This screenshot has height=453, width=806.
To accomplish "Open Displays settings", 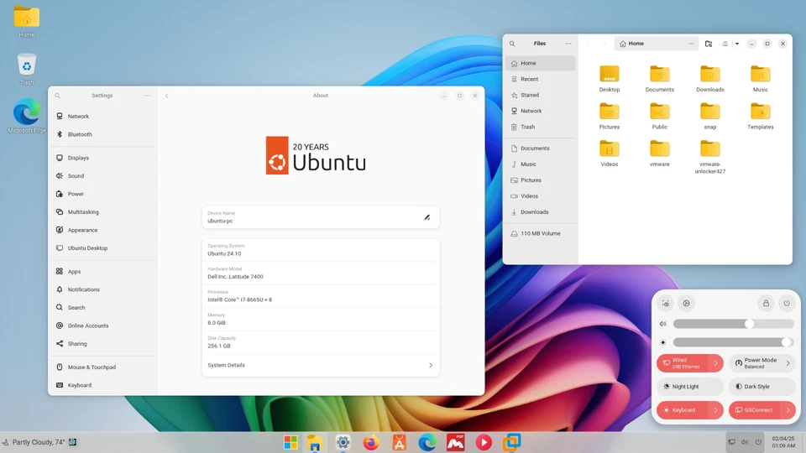I will coord(102,159).
